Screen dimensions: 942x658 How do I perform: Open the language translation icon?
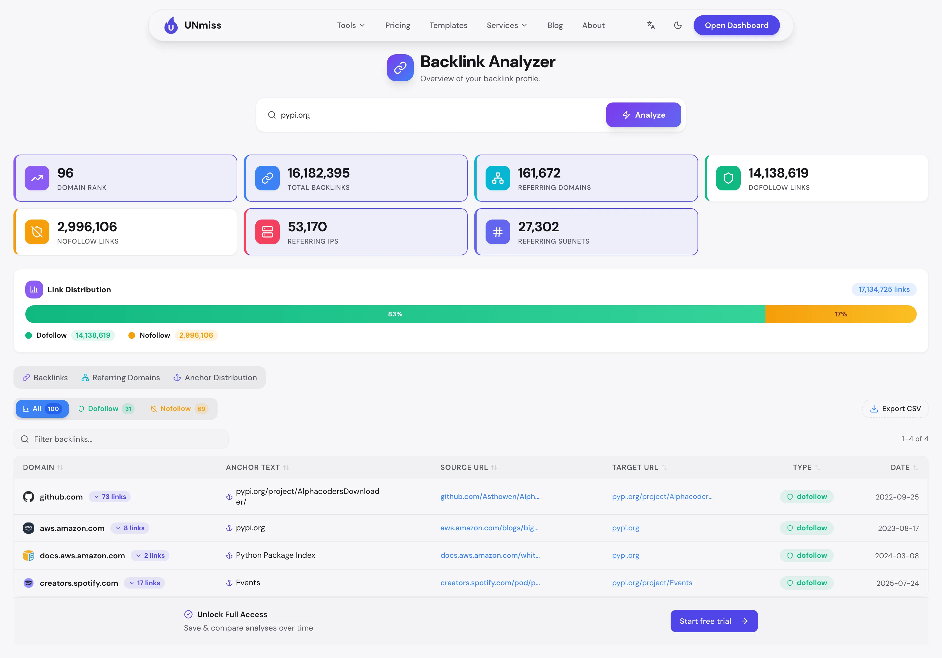click(x=651, y=25)
